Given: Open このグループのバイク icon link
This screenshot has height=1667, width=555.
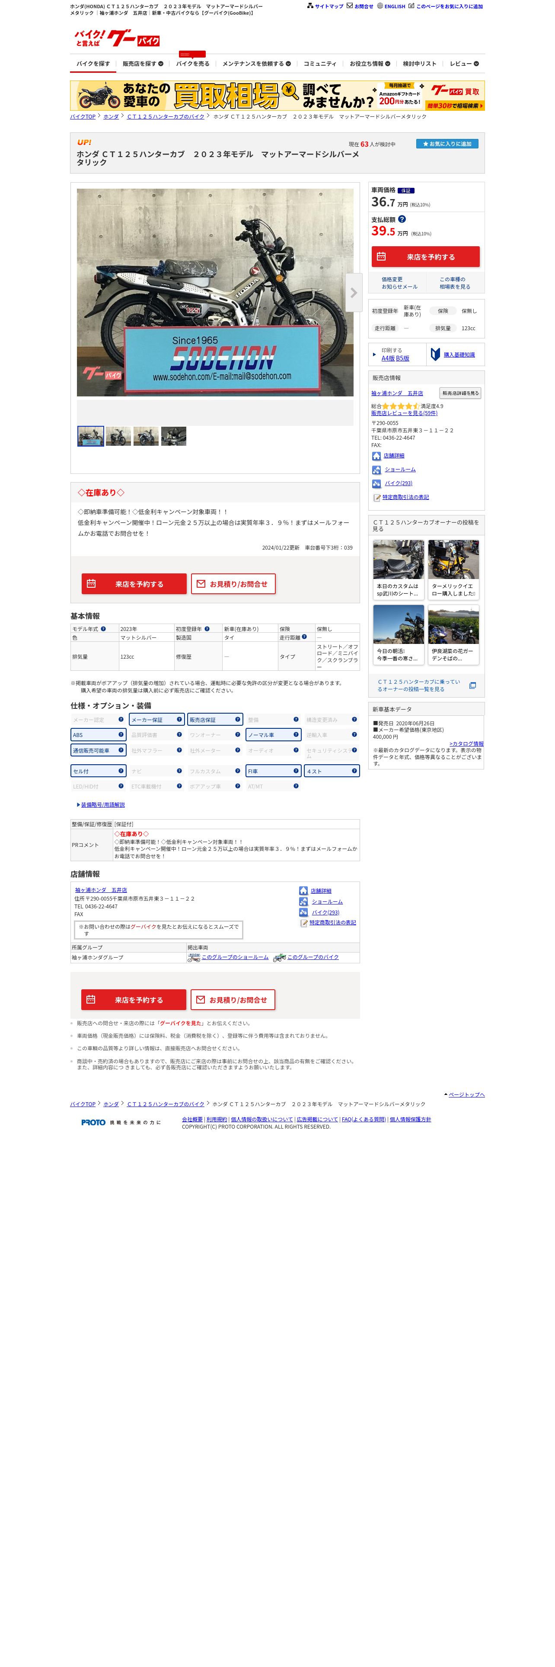Looking at the screenshot, I should point(279,957).
